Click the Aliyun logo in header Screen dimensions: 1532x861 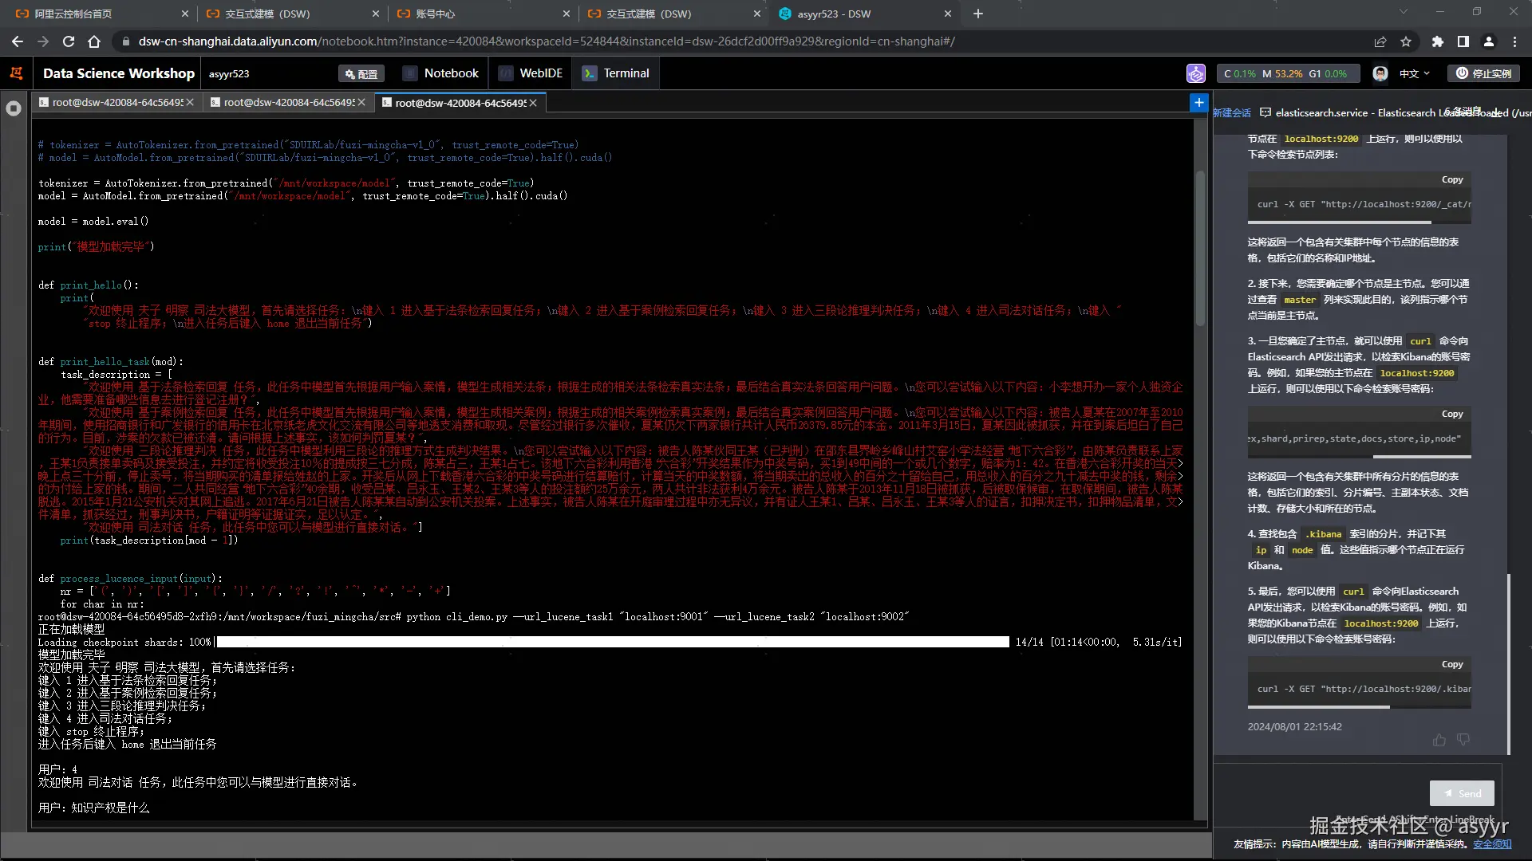(x=16, y=73)
